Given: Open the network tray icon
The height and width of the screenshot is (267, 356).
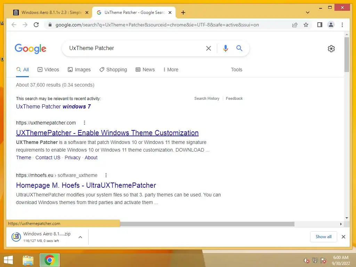Looking at the screenshot, I should click(315, 260).
